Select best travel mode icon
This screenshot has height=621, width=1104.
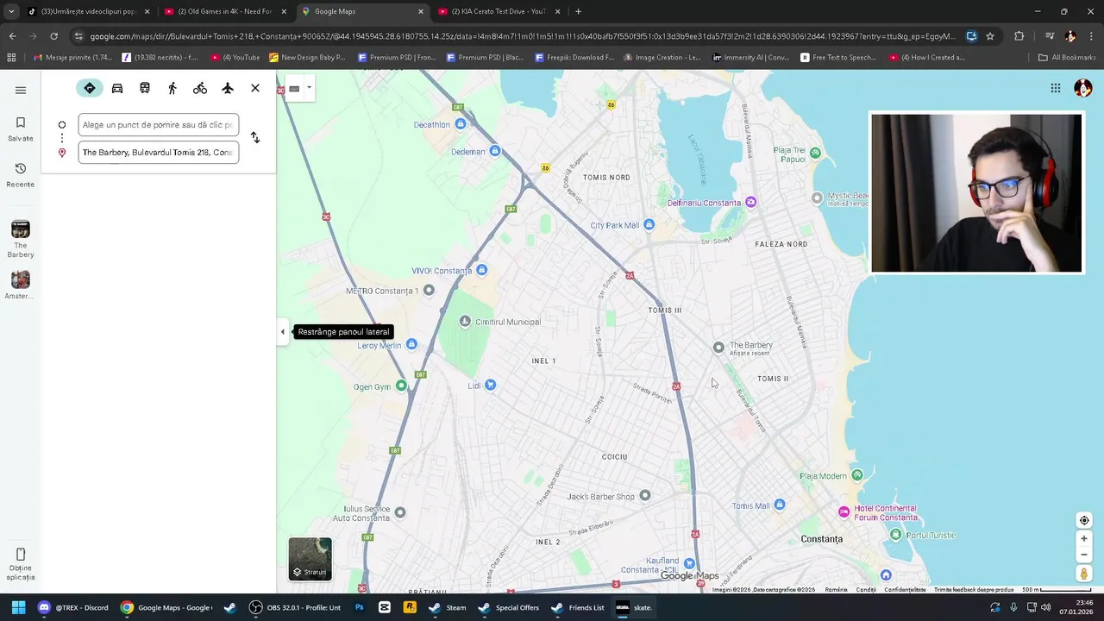click(x=90, y=88)
